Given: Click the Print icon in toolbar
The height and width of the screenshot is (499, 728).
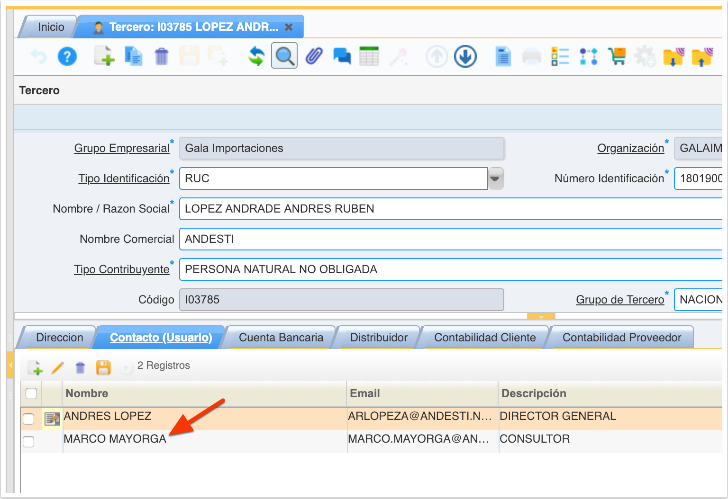Looking at the screenshot, I should [531, 57].
